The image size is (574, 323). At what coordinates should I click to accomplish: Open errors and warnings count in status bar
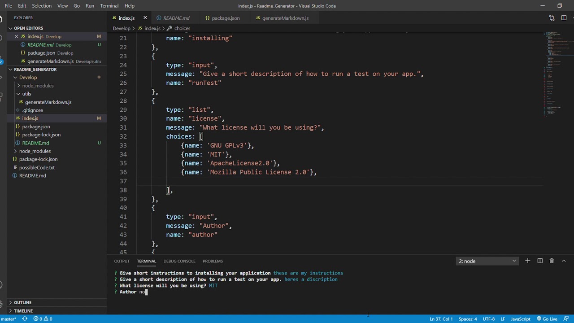click(43, 319)
